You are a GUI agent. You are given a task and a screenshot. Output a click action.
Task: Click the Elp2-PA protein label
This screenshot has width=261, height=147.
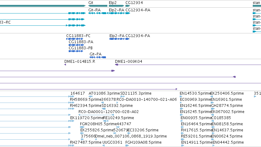tap(117, 36)
